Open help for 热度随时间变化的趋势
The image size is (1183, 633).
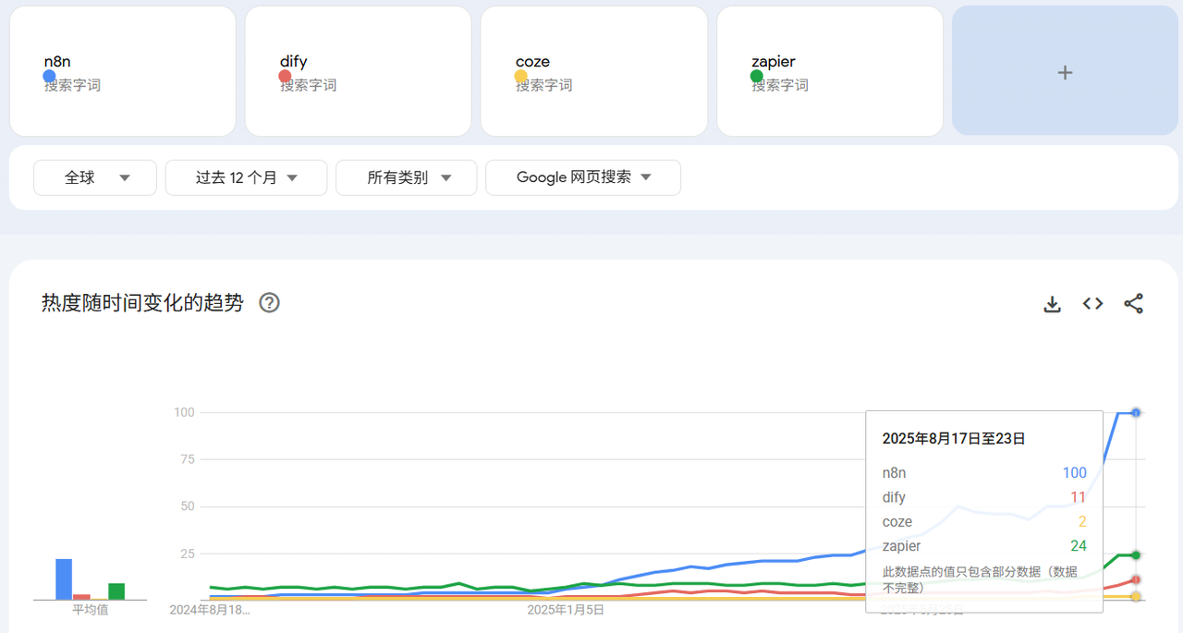(269, 303)
